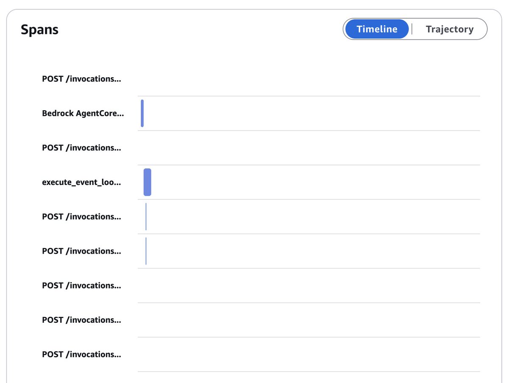This screenshot has height=383, width=509.
Task: Select the Bedrock AgentCore span label
Action: (x=83, y=113)
